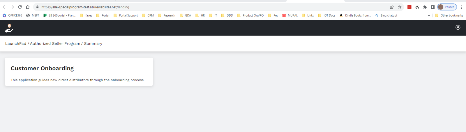This screenshot has width=466, height=132.
Task: Open the CRM bookmark folder
Action: point(148,15)
